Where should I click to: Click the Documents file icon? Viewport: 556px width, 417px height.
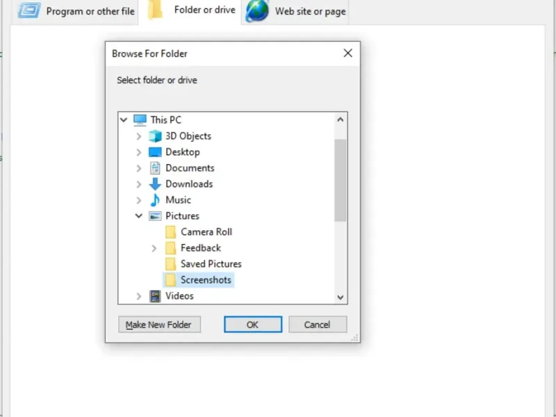tap(155, 168)
